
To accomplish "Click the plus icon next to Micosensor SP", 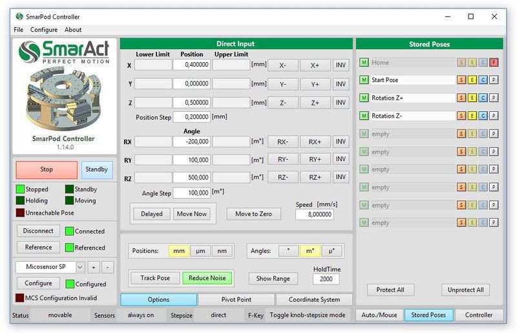I will [x=94, y=267].
